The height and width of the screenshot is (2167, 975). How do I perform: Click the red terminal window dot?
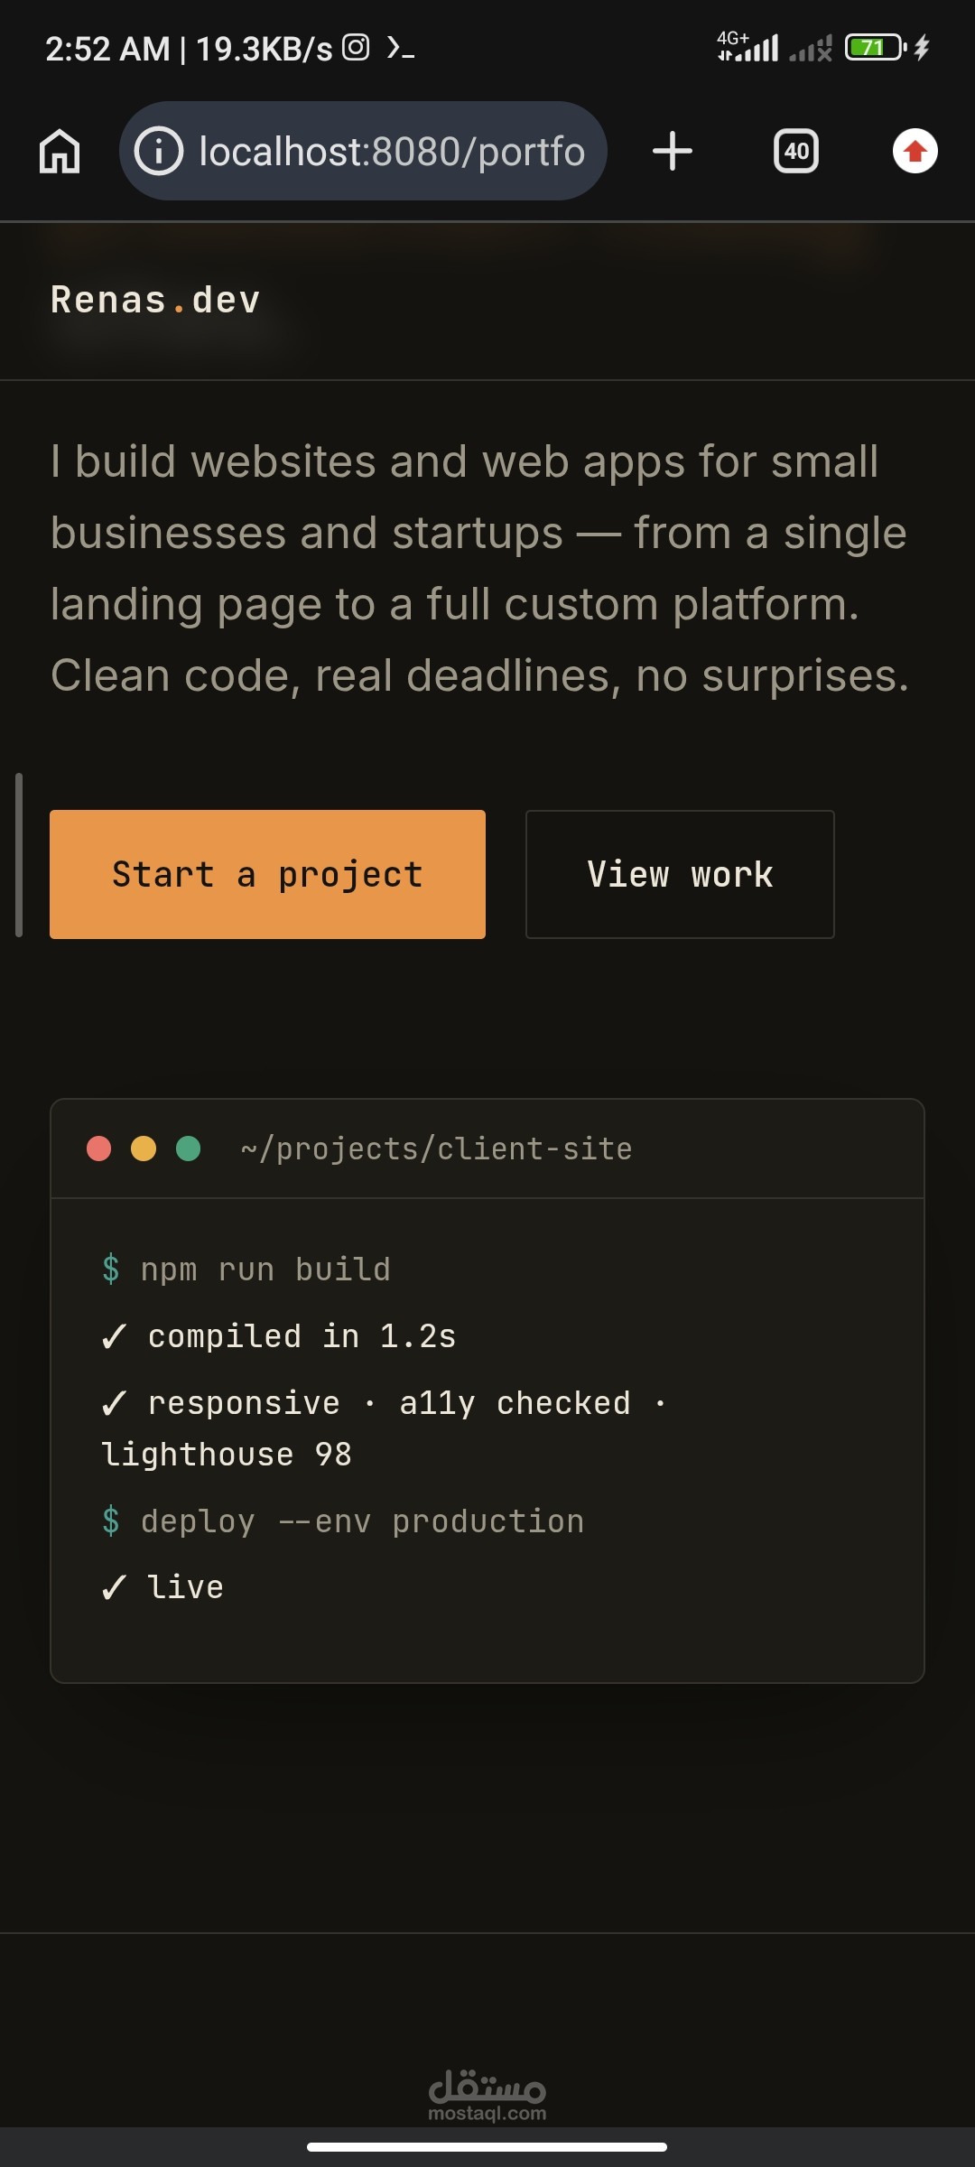click(x=98, y=1149)
